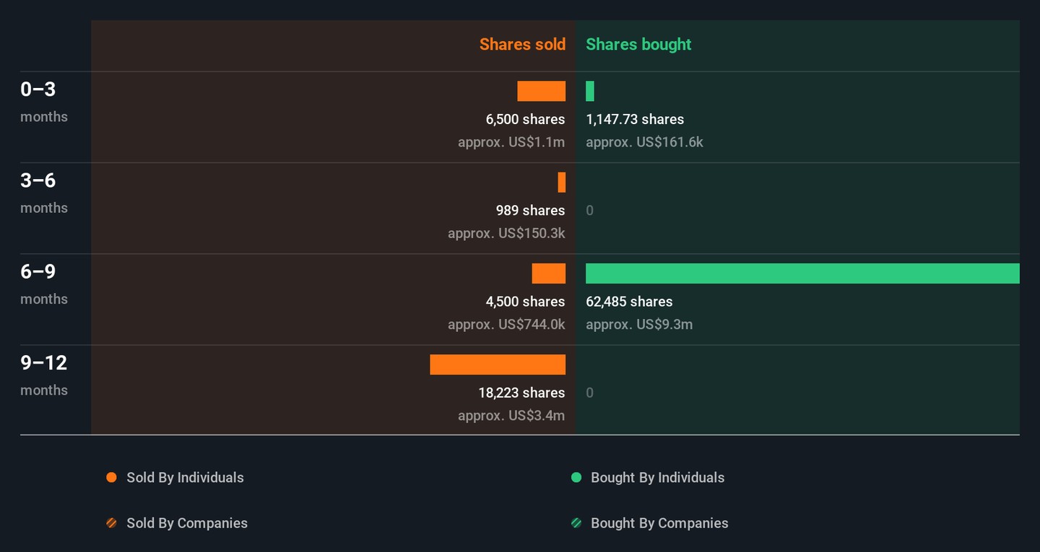1040x552 pixels.
Task: Click the green Bought By Individuals legend dot
Action: [x=576, y=478]
